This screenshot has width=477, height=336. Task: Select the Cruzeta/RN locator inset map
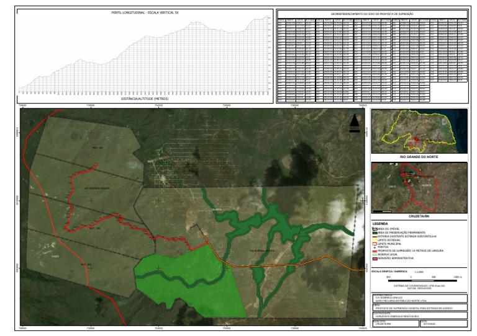(419, 185)
